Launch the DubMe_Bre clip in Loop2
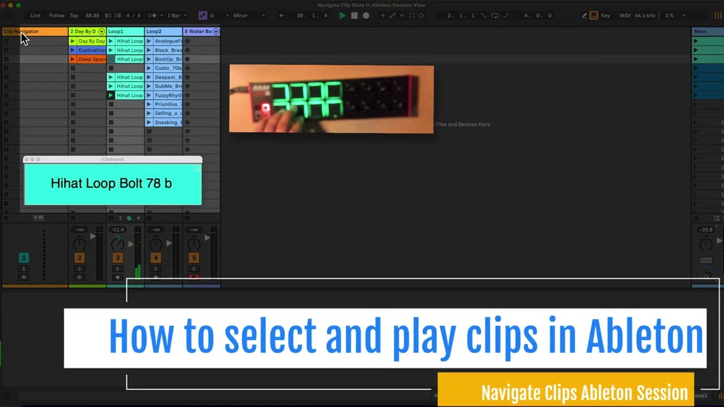 point(149,86)
